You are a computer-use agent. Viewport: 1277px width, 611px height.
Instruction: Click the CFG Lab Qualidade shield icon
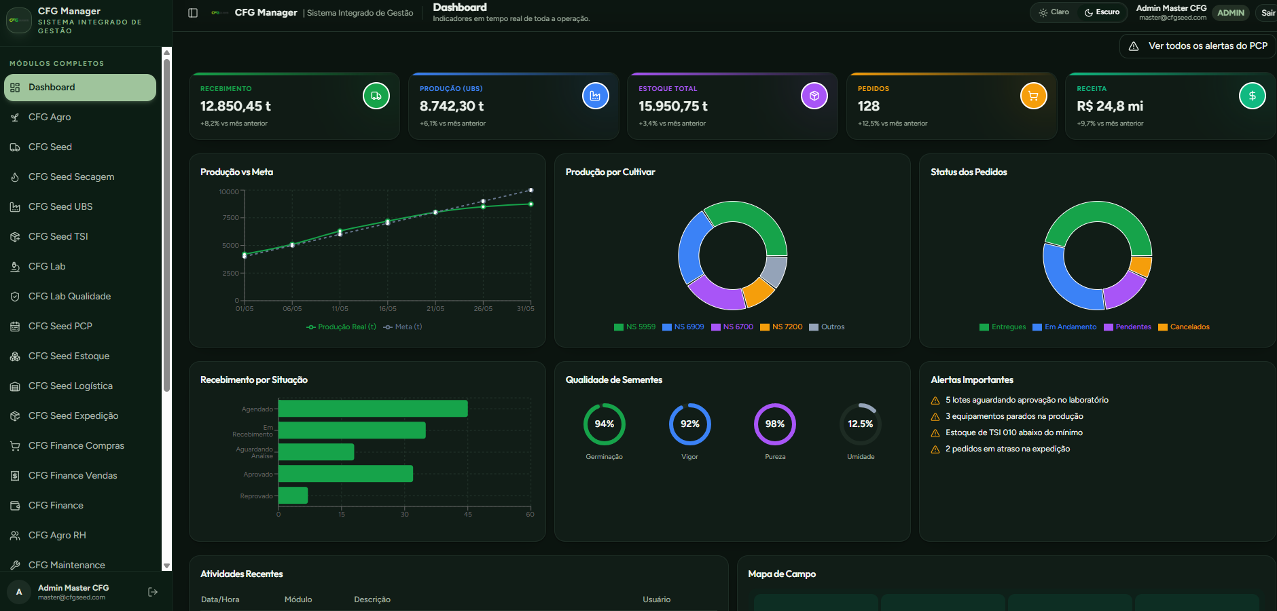point(15,297)
